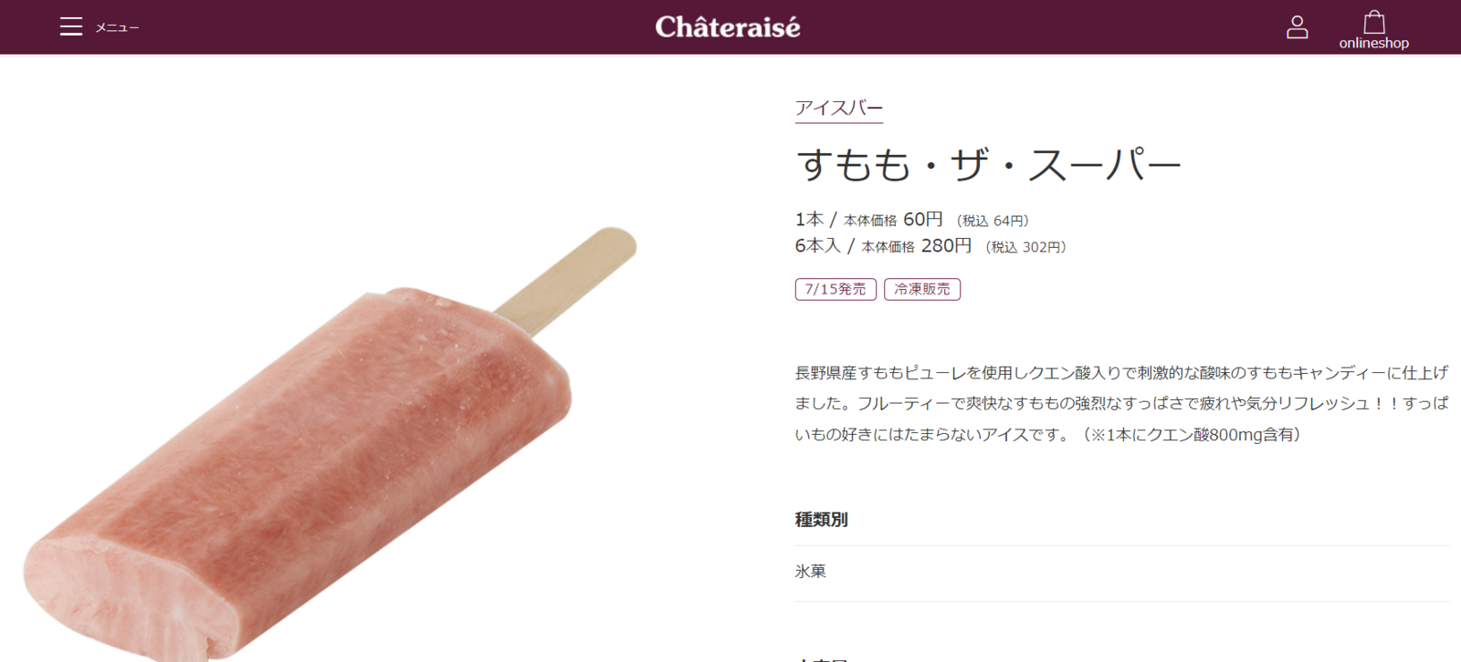Click the メニュー label

pos(118,28)
